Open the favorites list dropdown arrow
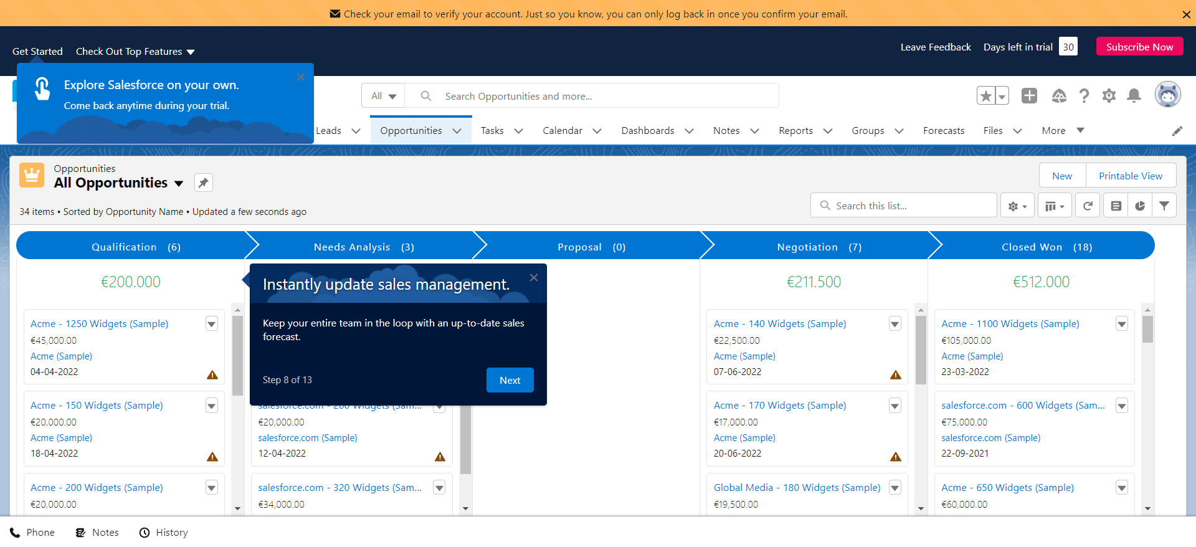The height and width of the screenshot is (547, 1196). (1002, 96)
